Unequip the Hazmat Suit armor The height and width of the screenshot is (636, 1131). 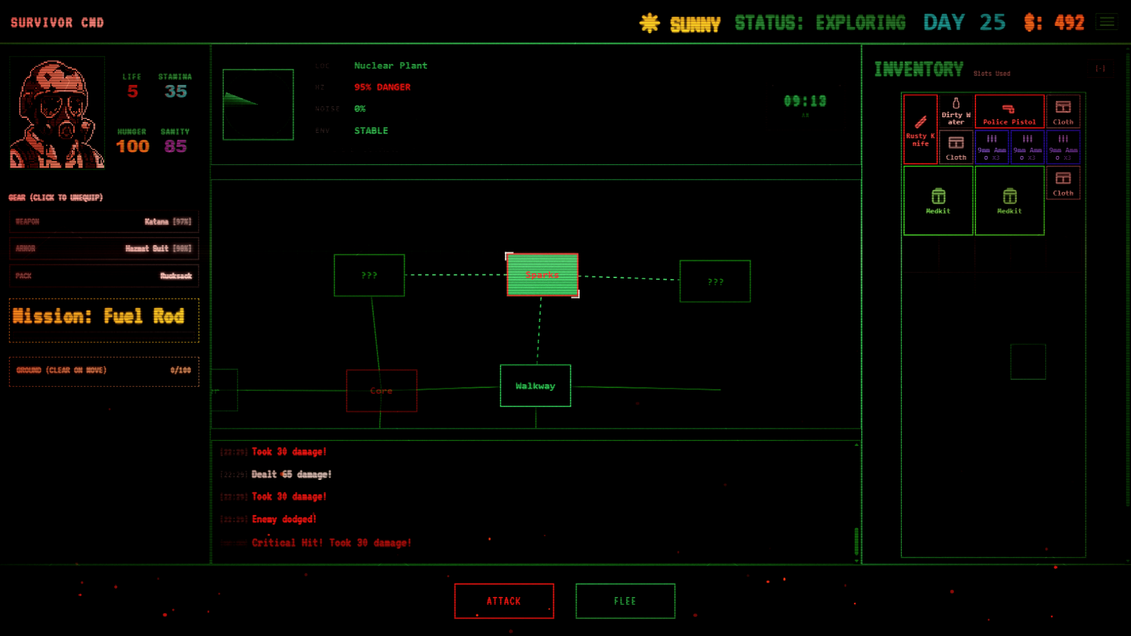[104, 249]
